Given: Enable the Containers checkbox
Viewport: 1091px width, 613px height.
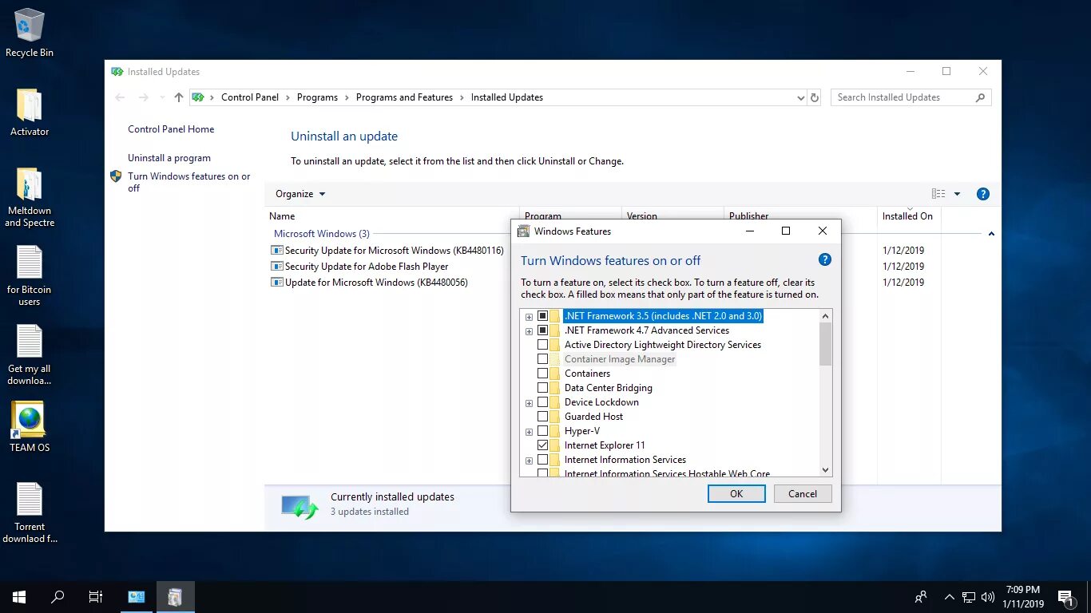Looking at the screenshot, I should 543,374.
